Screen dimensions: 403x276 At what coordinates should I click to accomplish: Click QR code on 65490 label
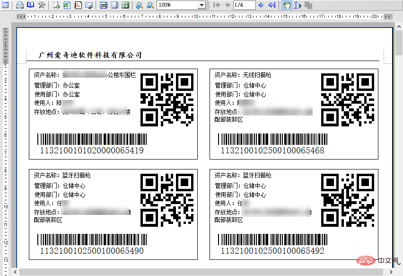pyautogui.click(x=167, y=200)
